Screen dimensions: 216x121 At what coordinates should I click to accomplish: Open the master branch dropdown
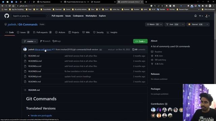pyautogui.click(x=30, y=41)
